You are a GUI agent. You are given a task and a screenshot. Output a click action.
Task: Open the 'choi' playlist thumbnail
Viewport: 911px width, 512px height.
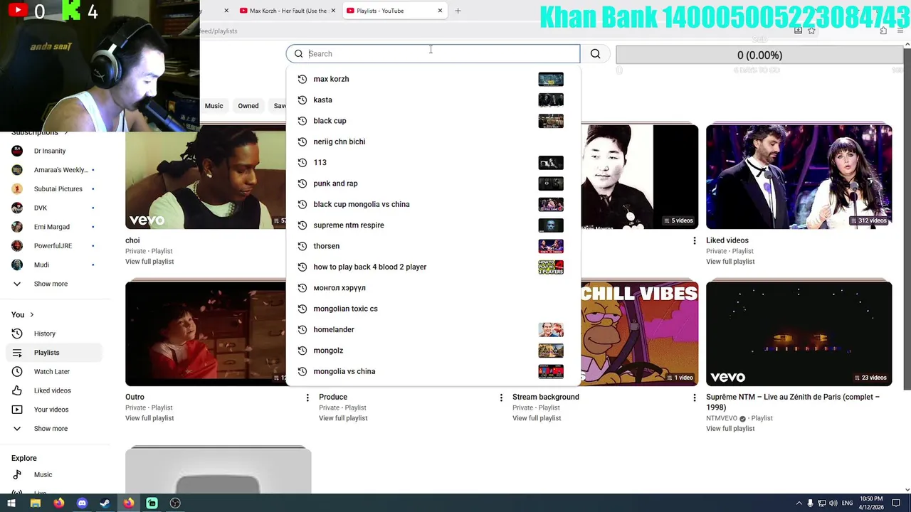pos(206,177)
